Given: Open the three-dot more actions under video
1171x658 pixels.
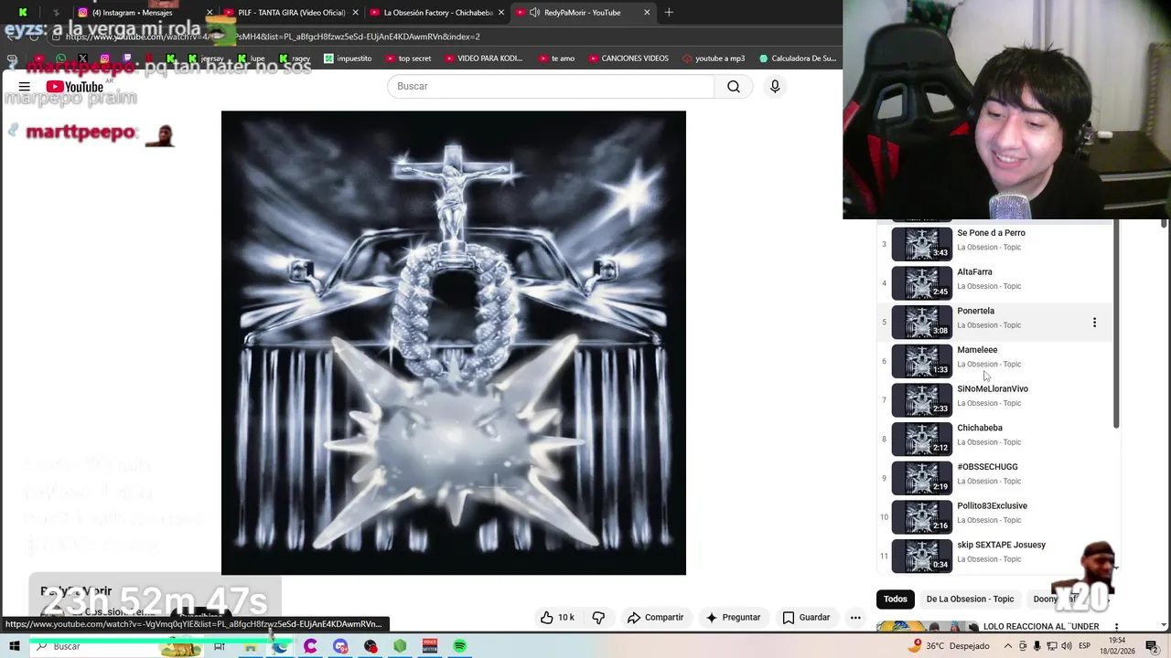Looking at the screenshot, I should pos(855,617).
